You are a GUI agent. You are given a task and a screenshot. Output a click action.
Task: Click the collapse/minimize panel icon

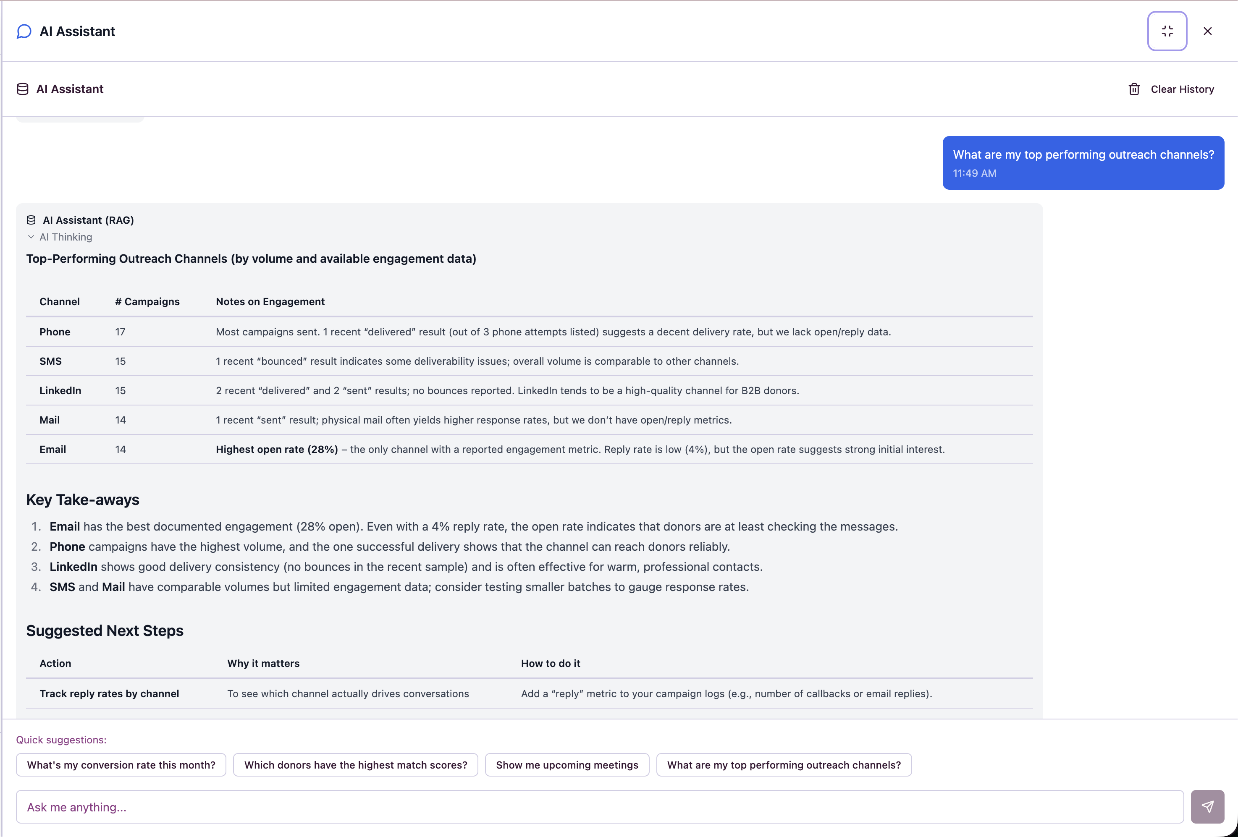1167,31
